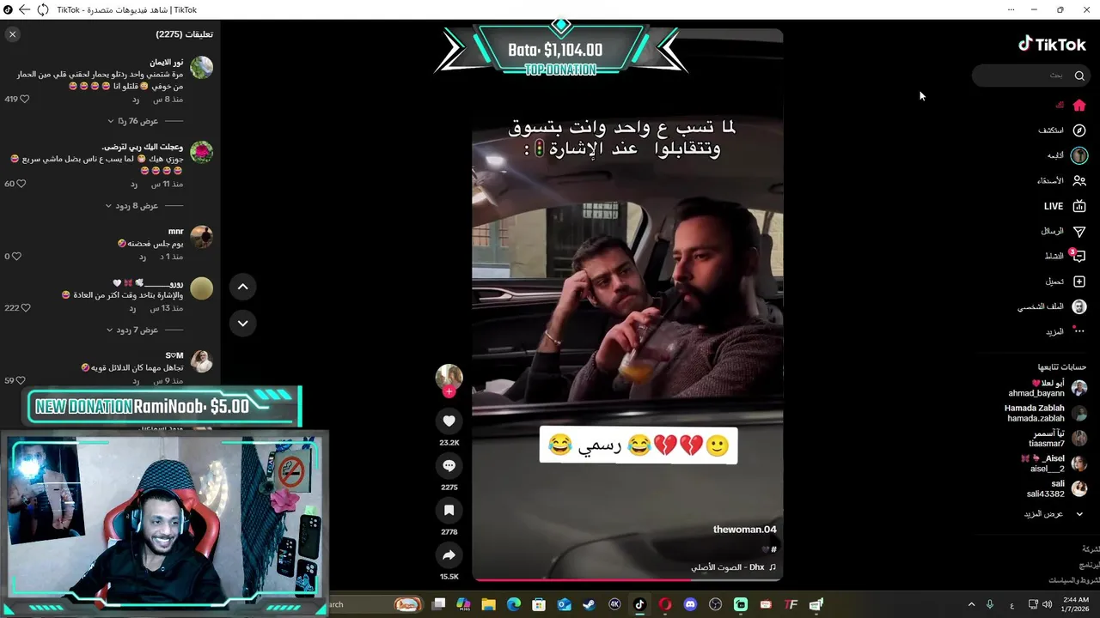1100x618 pixels.
Task: Open S♡M commenter avatar
Action: (x=201, y=360)
